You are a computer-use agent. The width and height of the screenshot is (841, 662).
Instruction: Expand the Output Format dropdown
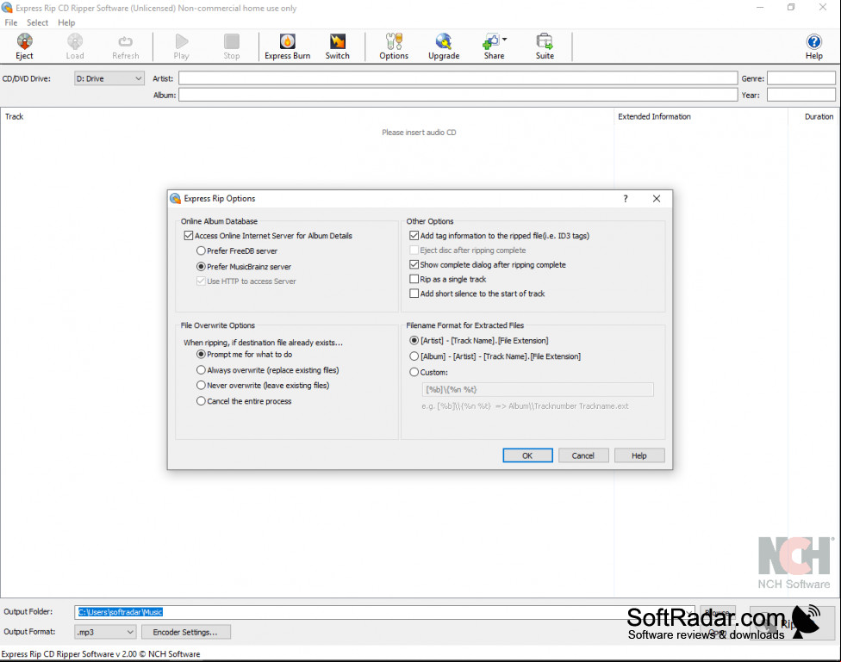(x=105, y=632)
